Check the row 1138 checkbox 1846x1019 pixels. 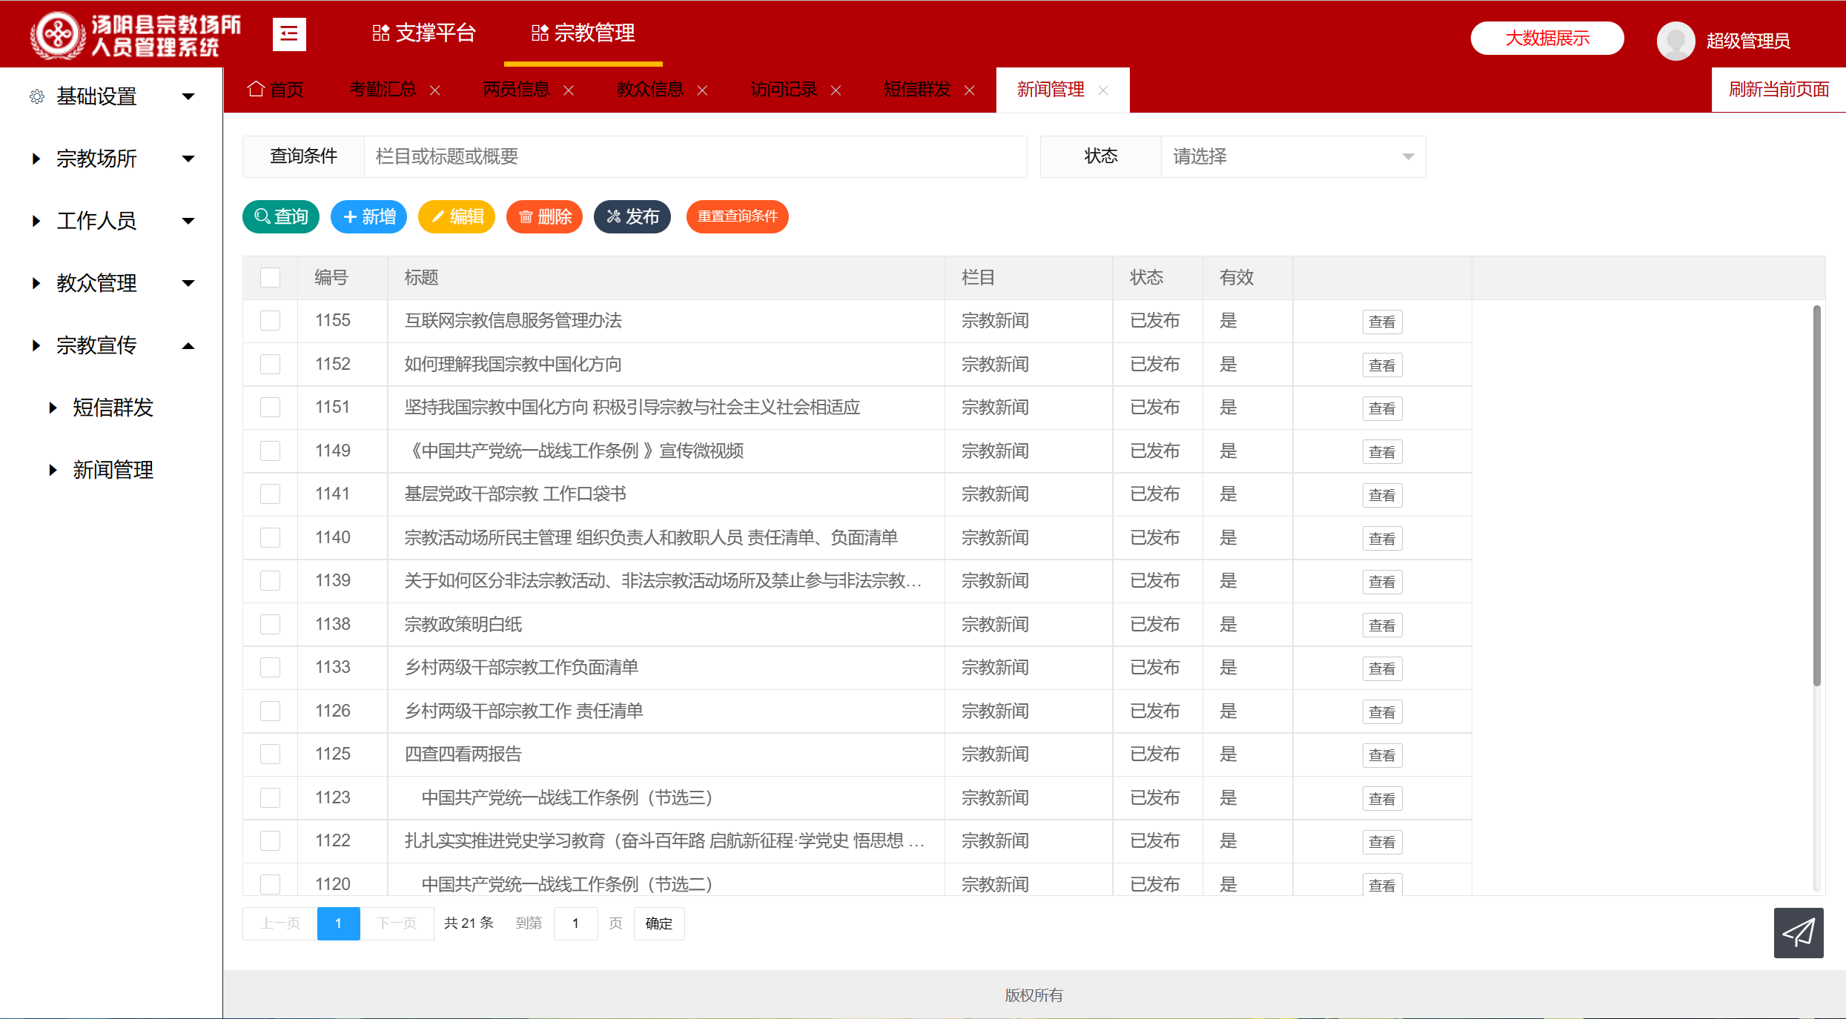pyautogui.click(x=270, y=624)
